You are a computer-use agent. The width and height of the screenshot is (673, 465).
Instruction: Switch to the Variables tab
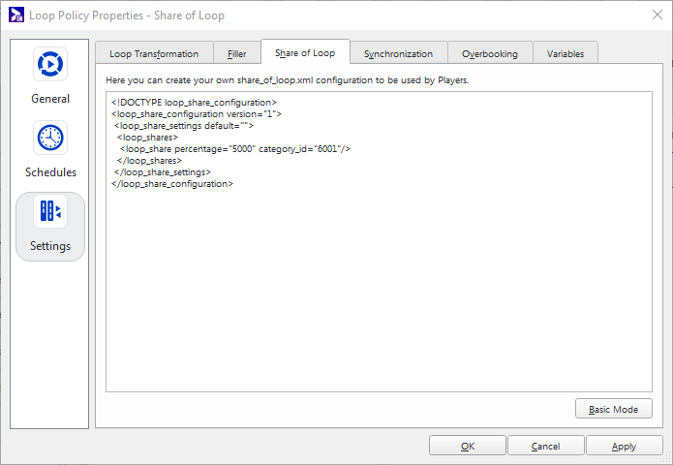[x=566, y=53]
